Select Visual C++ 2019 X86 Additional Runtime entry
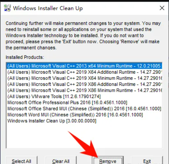The image size is (169, 164). click(x=84, y=84)
